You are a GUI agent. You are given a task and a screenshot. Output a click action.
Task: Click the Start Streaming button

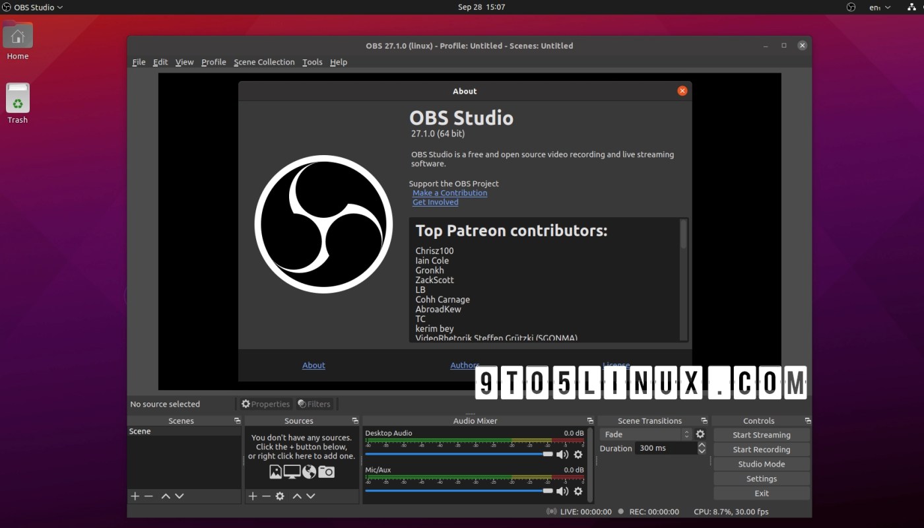[x=762, y=435]
